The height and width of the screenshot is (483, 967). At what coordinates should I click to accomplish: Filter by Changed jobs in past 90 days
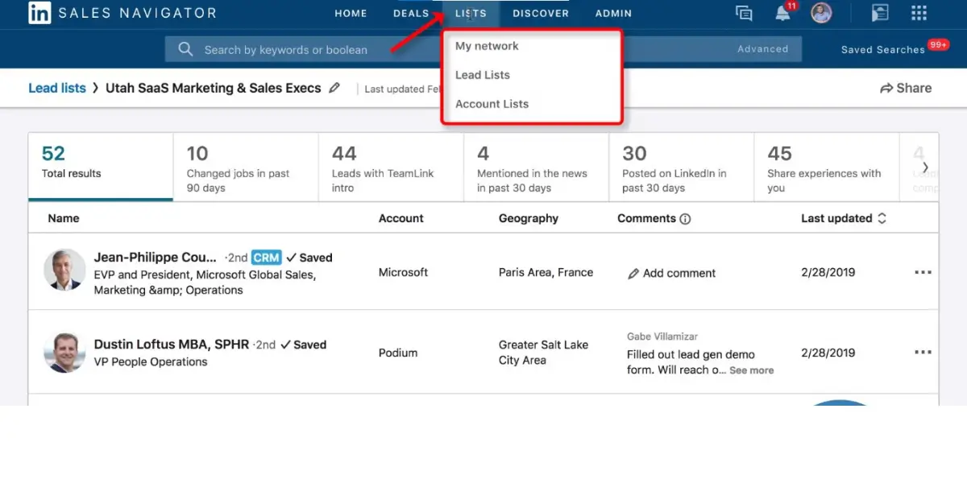(246, 167)
